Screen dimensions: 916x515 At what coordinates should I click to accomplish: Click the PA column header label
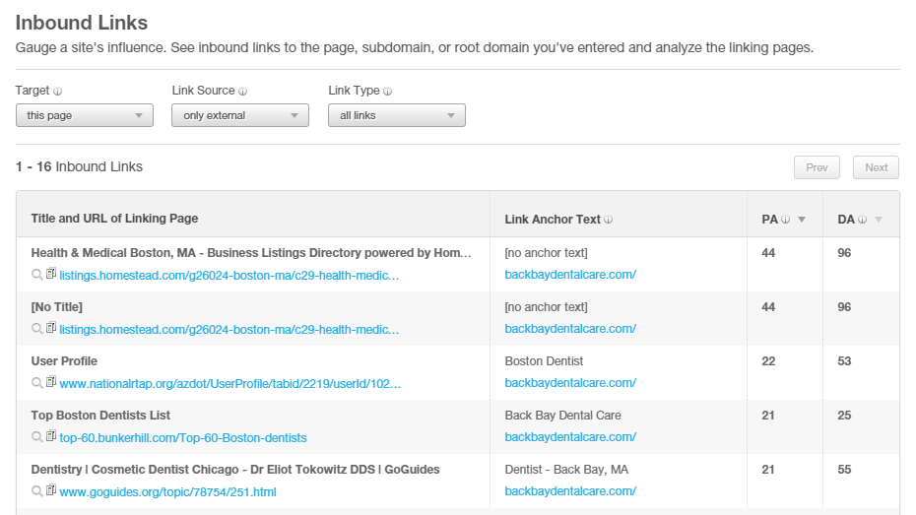point(770,220)
